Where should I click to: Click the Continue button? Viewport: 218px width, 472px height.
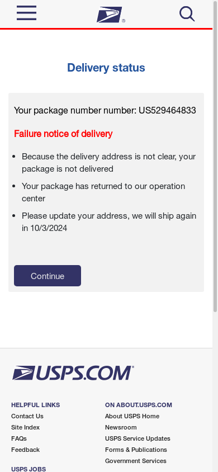(48, 276)
